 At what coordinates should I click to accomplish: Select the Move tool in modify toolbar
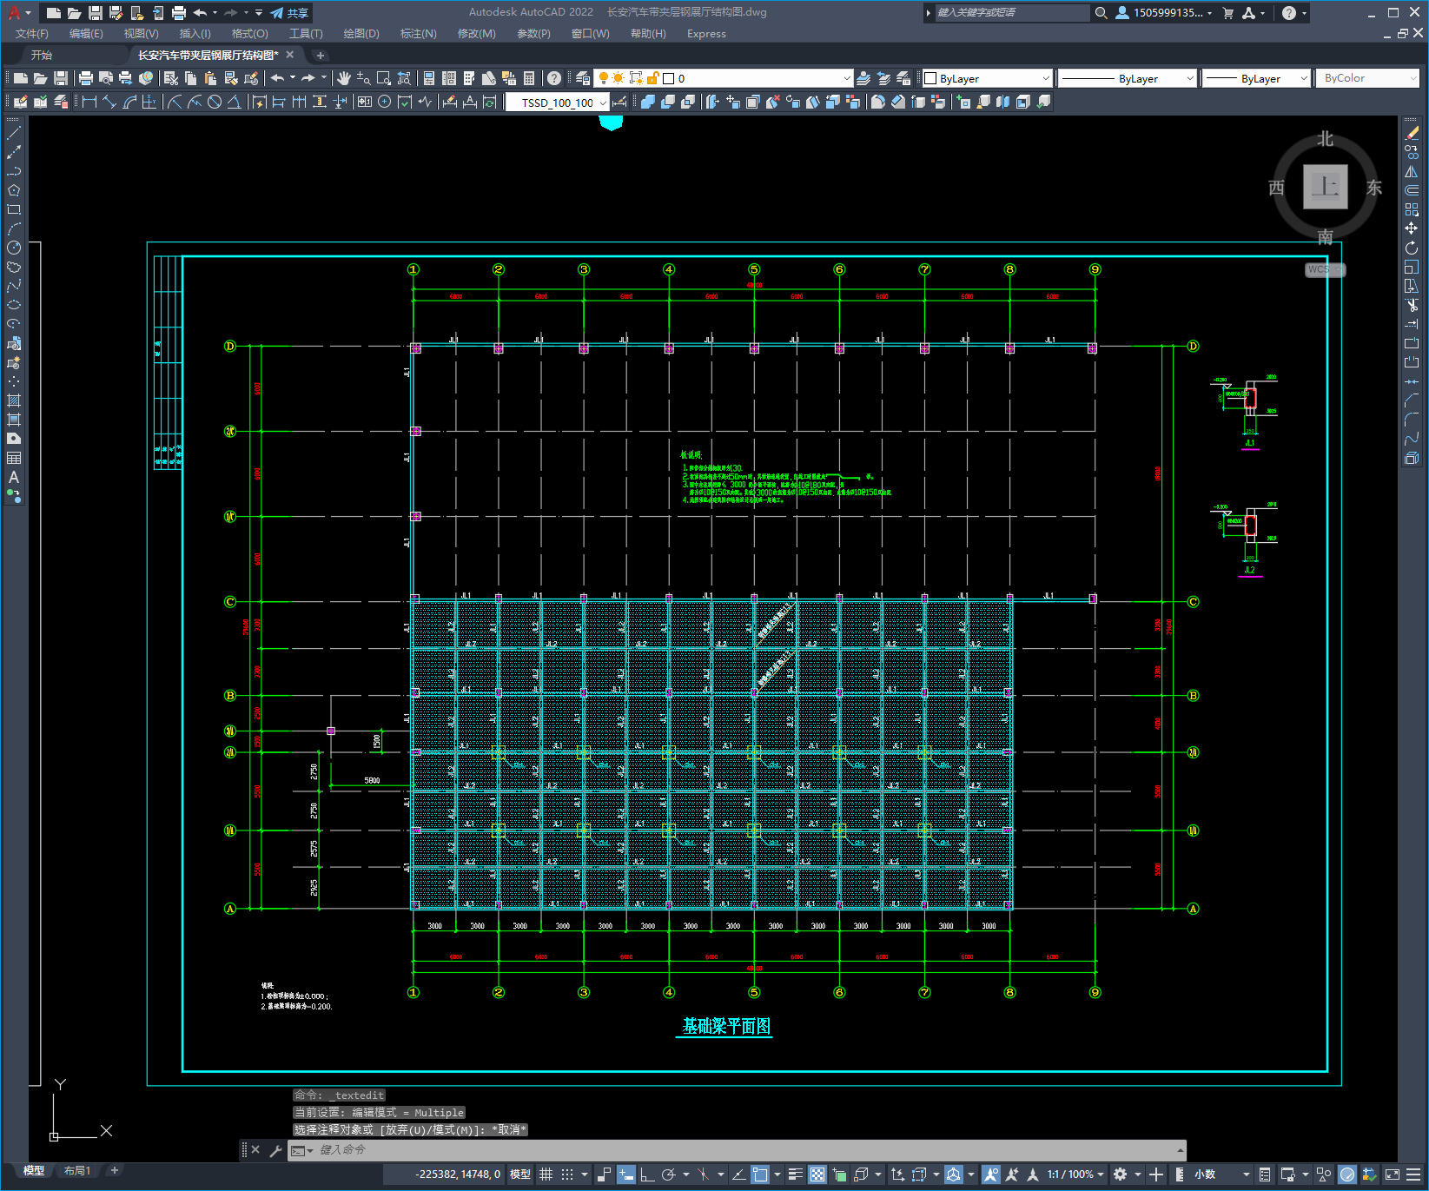coord(1412,228)
